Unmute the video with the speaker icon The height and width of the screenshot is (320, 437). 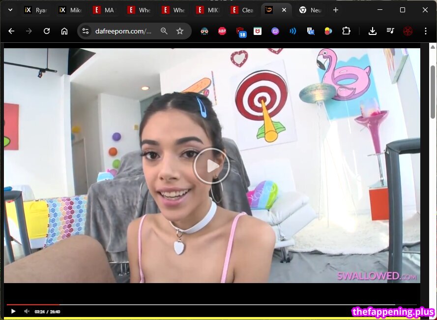[27, 311]
